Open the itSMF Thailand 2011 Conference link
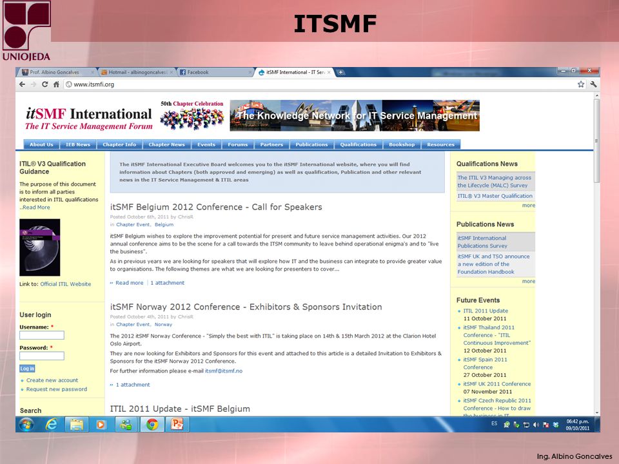 (496, 335)
